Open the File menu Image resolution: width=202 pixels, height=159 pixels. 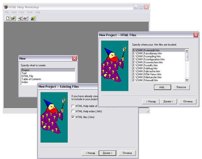(7, 12)
